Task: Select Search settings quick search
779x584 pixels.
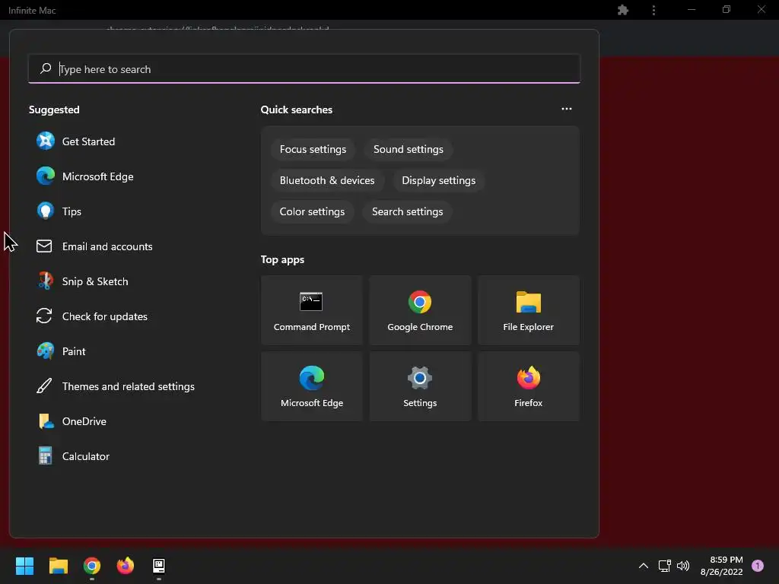Action: point(408,211)
